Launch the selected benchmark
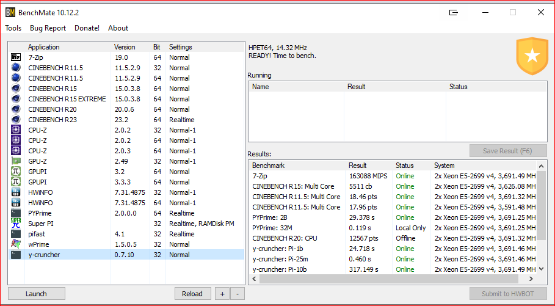The height and width of the screenshot is (306, 555). (37, 294)
